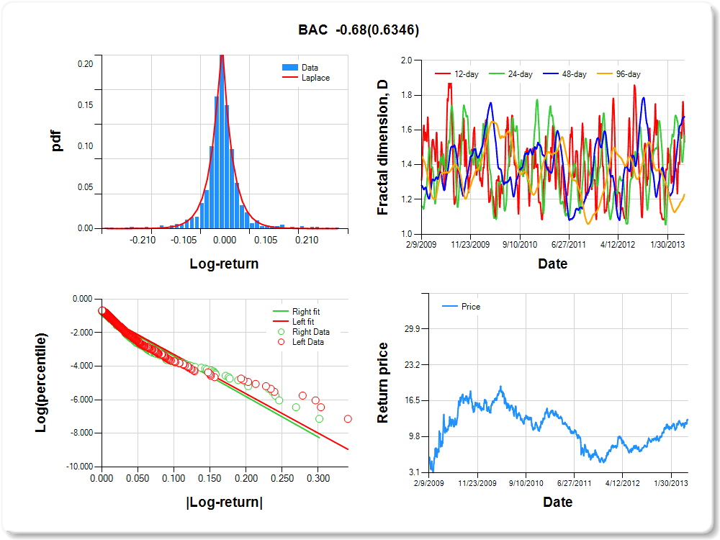Screen dimensions: 720x540
Task: Click the Log(percentile) axis title
Action: pos(40,382)
